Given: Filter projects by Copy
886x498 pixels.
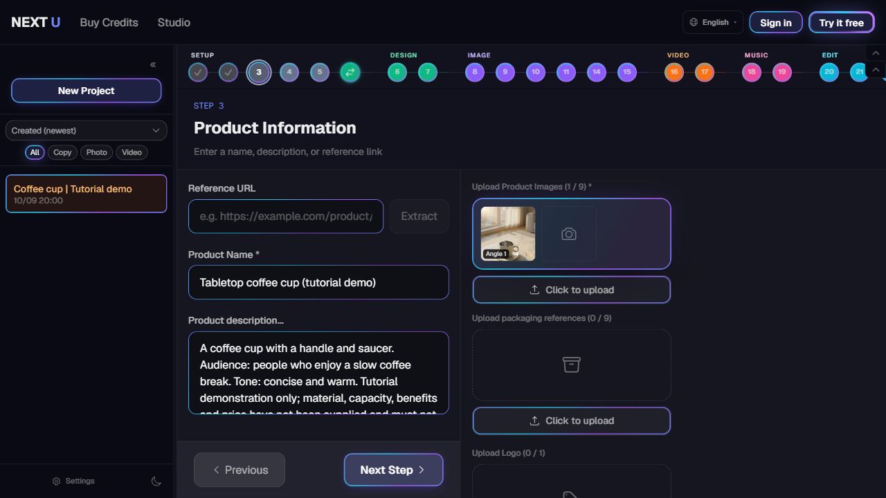Looking at the screenshot, I should (62, 152).
